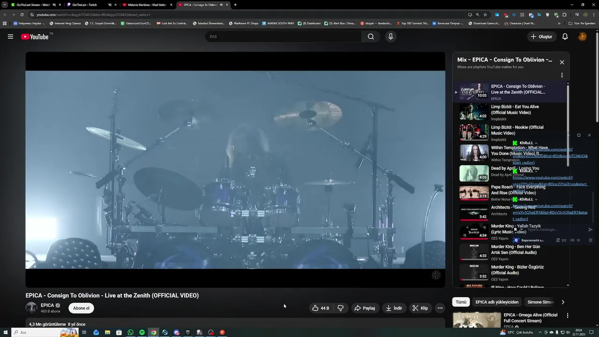Open Chrome zoom magnifier icon
Image resolution: width=599 pixels, height=337 pixels.
point(477,15)
